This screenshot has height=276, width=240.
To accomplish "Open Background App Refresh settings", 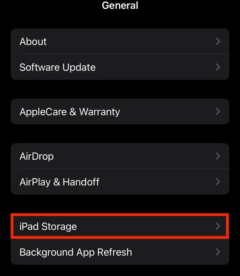I will click(x=120, y=252).
